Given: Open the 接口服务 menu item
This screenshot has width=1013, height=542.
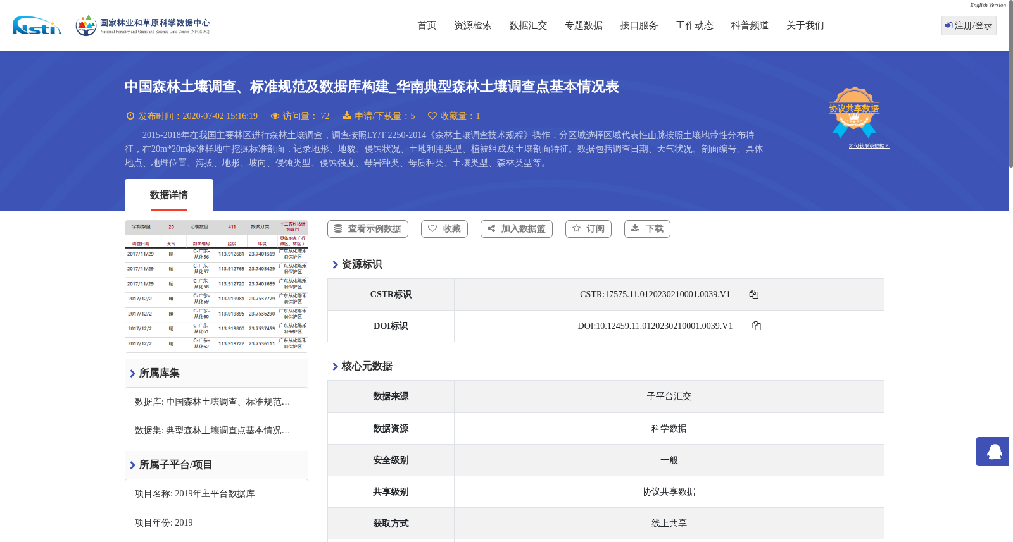Looking at the screenshot, I should (639, 25).
